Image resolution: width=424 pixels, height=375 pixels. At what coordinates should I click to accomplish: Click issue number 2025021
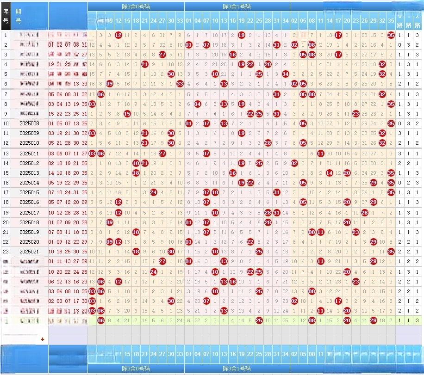pyautogui.click(x=29, y=252)
